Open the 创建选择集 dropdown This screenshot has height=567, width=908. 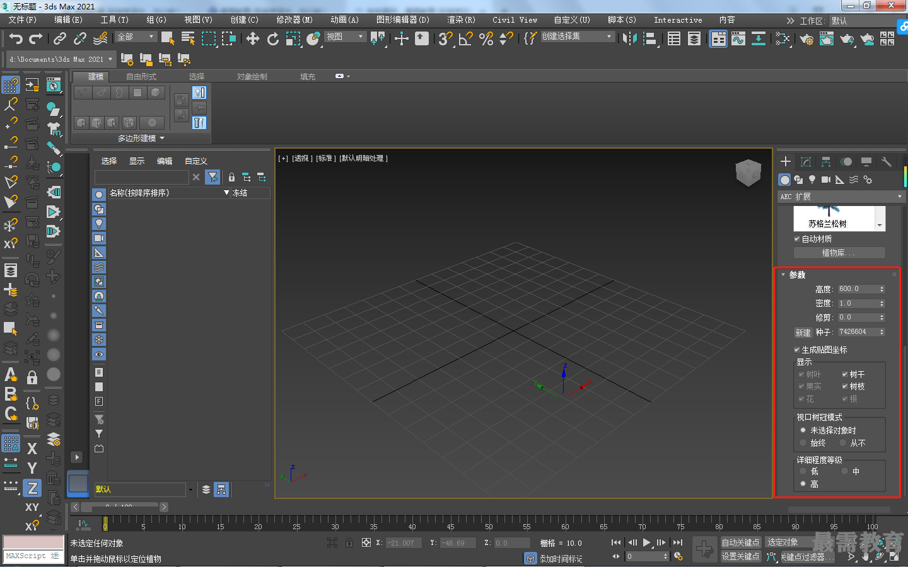coord(578,37)
